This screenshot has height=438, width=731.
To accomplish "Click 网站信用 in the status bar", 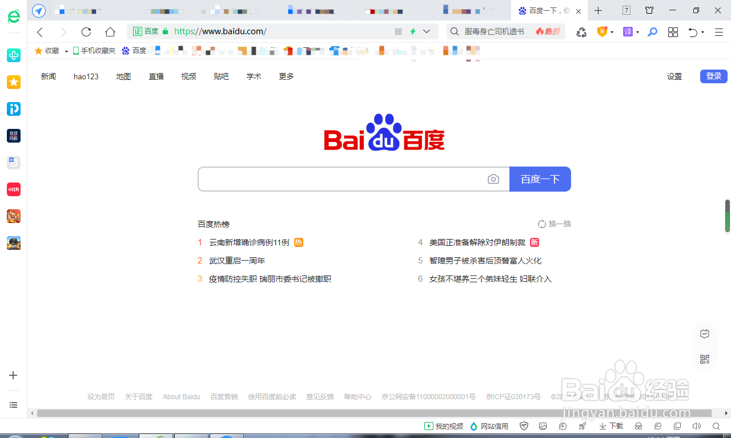I will tap(489, 426).
